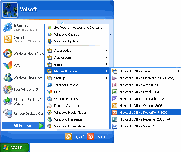The height and width of the screenshot is (152, 181).
Task: Click the green All Programs arrow
Action: 41,126
